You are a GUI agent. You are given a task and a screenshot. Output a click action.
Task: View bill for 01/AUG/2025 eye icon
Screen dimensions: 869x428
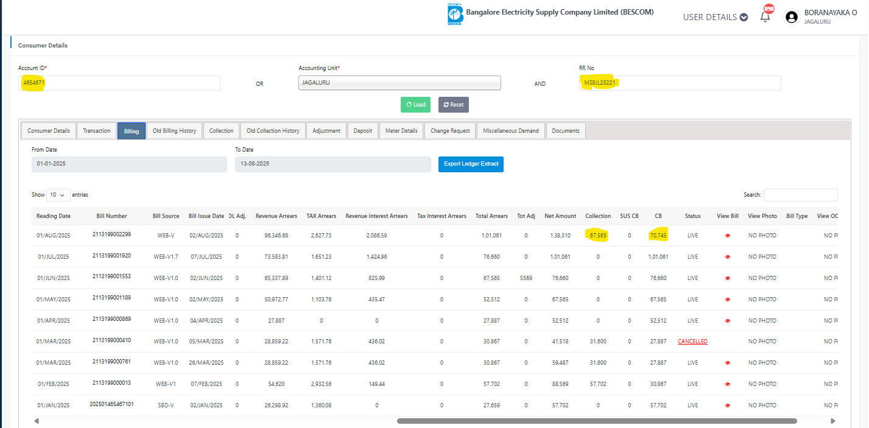727,236
